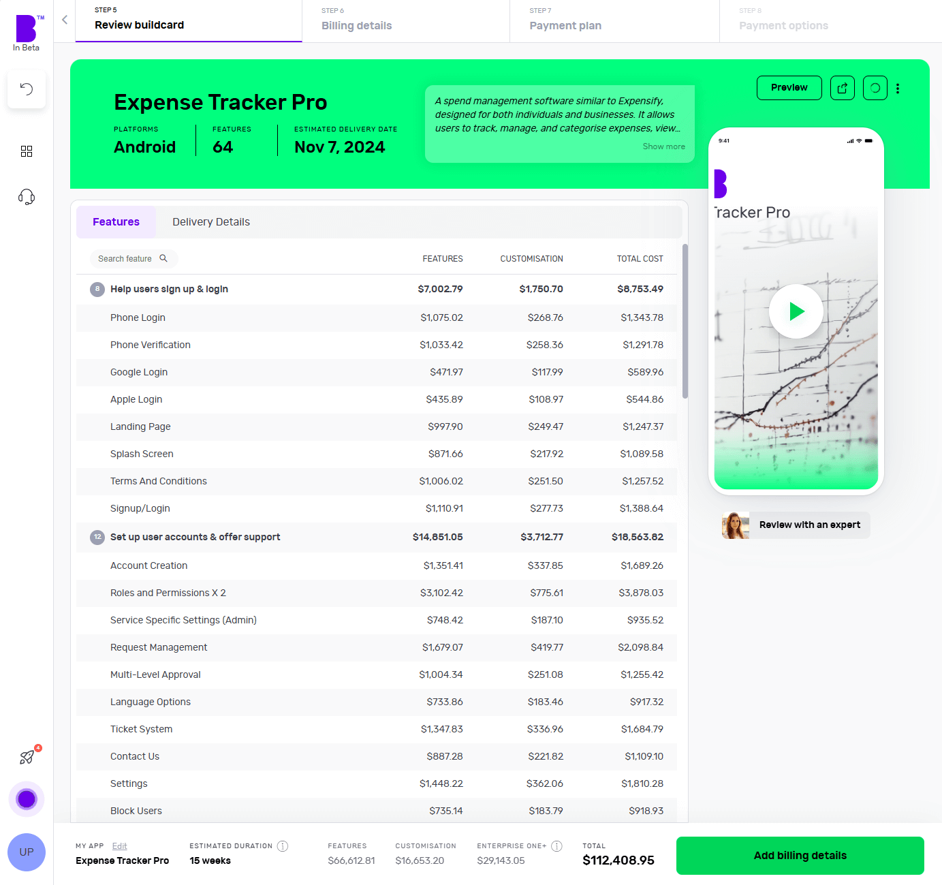Select Service Specific Settings (Admin)

[x=377, y=621]
